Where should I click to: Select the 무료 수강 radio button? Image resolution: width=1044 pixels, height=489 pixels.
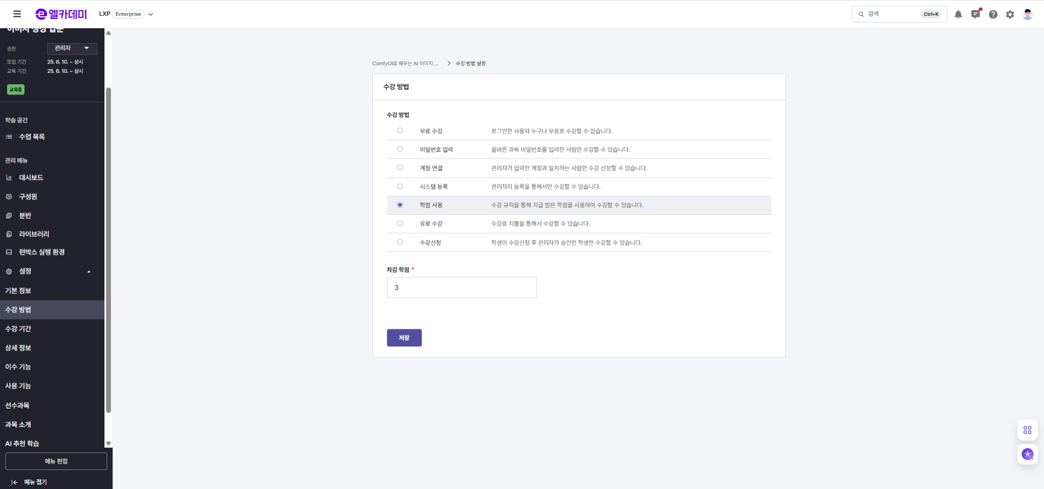pyautogui.click(x=400, y=130)
